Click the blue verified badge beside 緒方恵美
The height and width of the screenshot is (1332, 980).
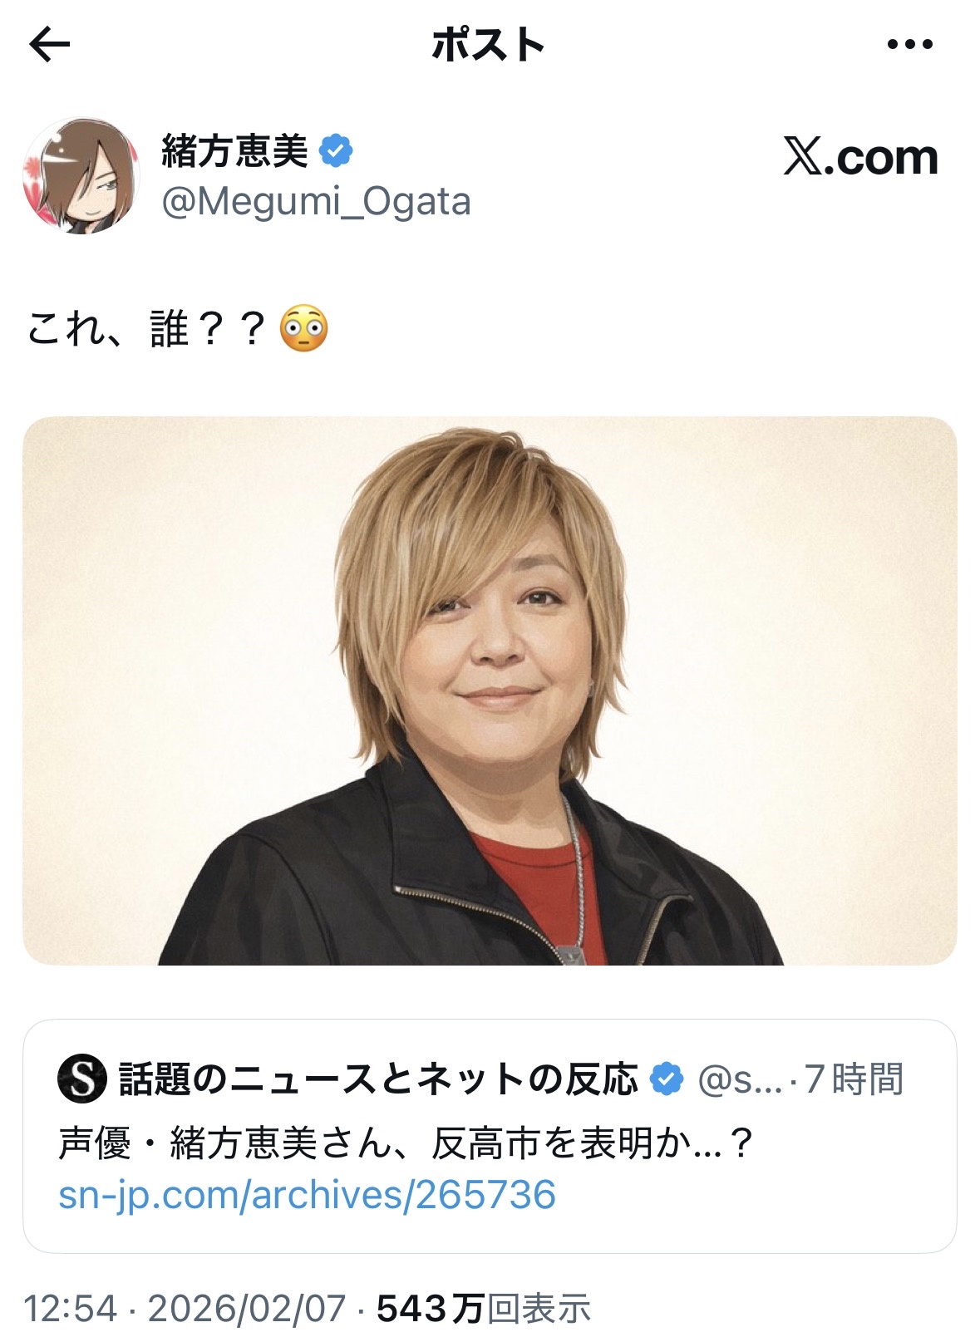pos(336,151)
